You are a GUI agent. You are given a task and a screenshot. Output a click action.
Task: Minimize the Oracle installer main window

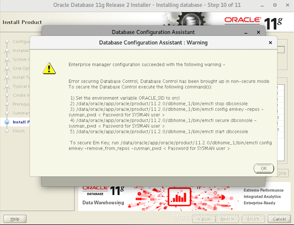[x=262, y=5]
